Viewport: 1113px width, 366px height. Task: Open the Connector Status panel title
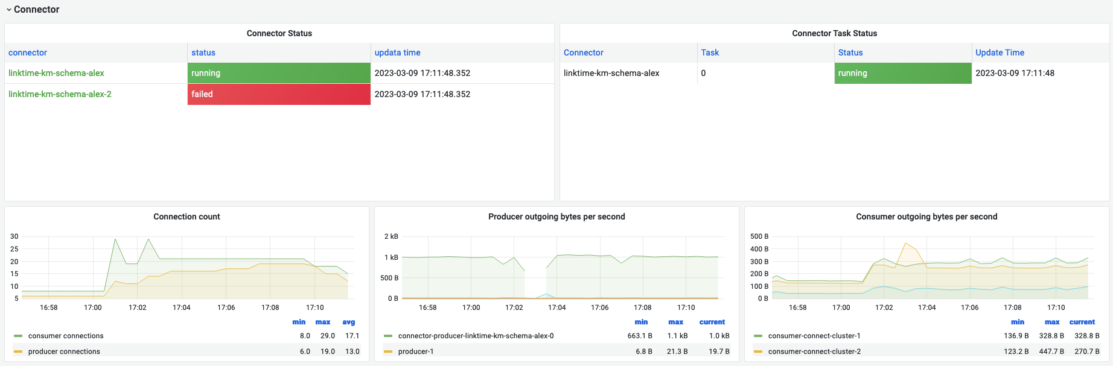tap(279, 33)
